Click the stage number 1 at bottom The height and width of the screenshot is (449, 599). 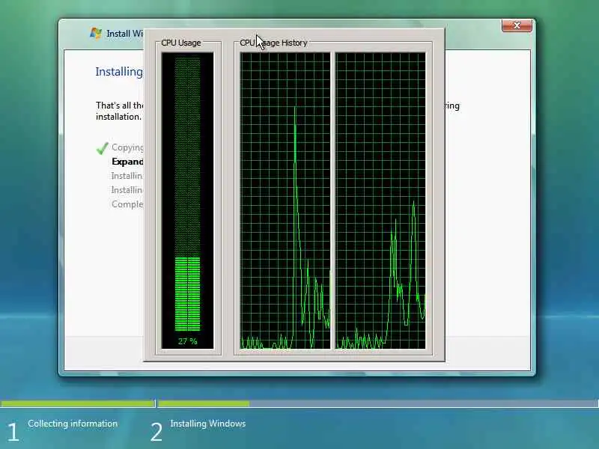click(13, 432)
